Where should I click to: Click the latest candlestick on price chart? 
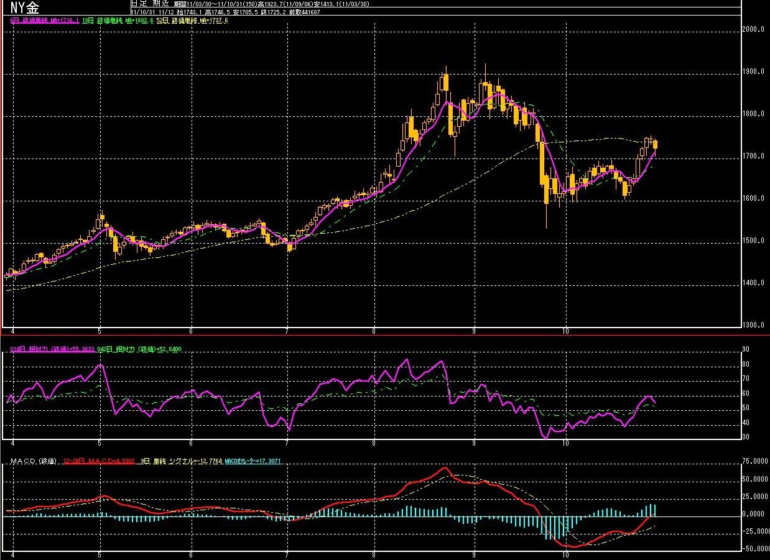pos(655,145)
